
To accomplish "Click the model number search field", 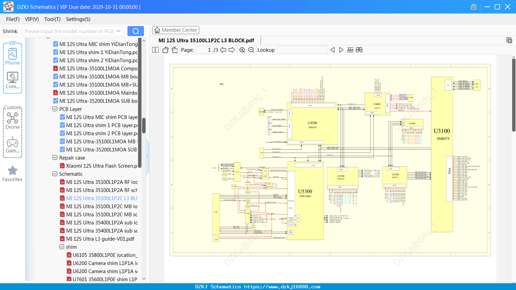I will pos(69,31).
